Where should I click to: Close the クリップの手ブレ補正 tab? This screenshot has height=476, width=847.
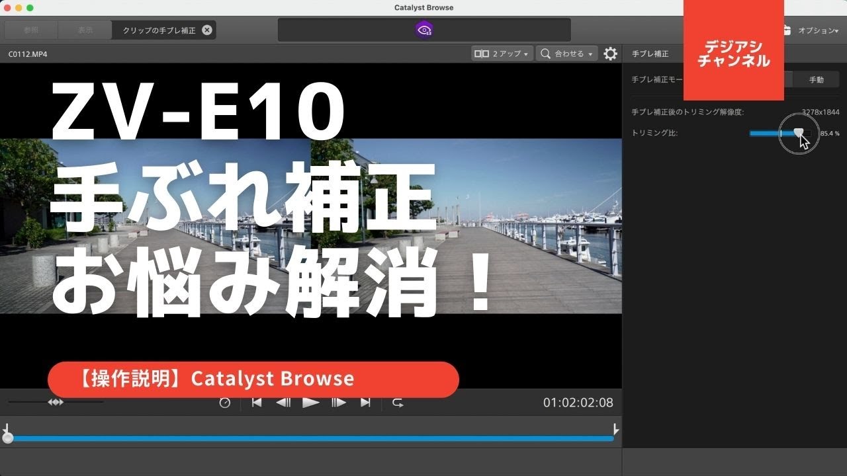(x=207, y=30)
